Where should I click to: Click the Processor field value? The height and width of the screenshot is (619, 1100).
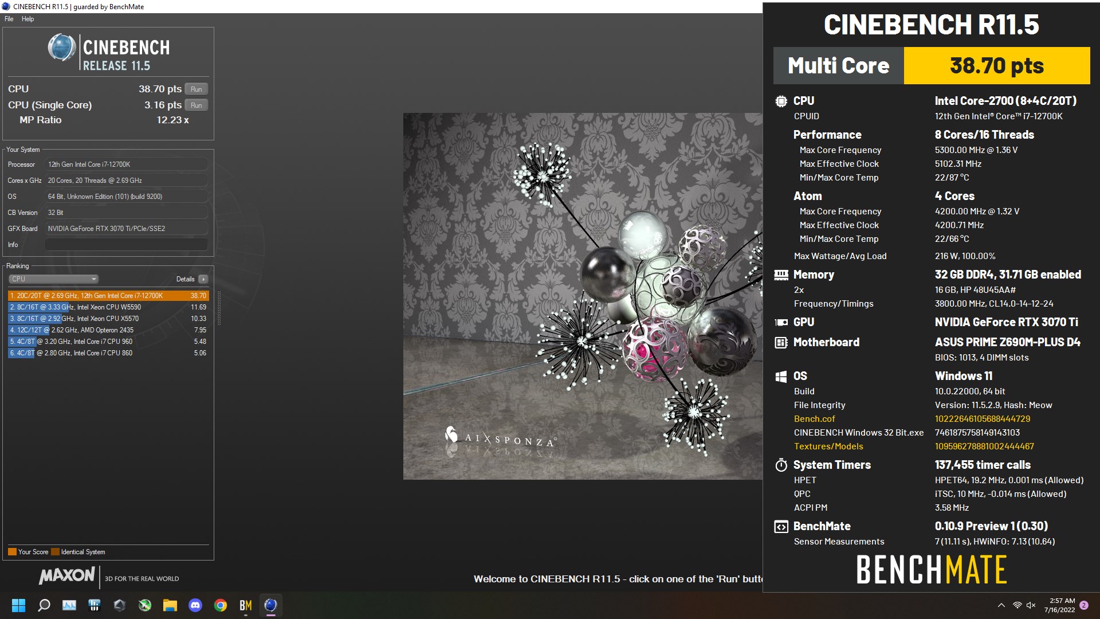tap(126, 164)
